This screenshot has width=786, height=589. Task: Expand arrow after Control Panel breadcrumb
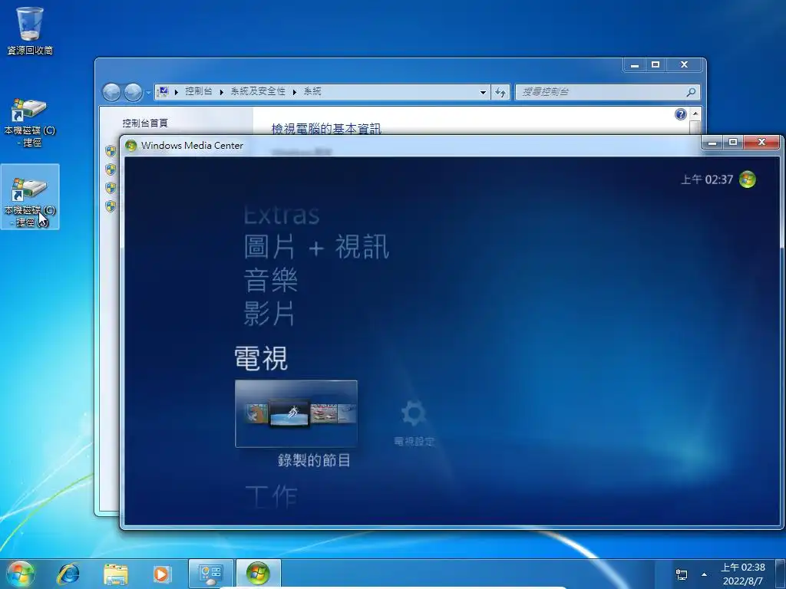(221, 92)
